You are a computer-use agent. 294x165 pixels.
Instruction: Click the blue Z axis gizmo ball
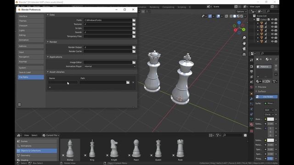pyautogui.click(x=239, y=23)
